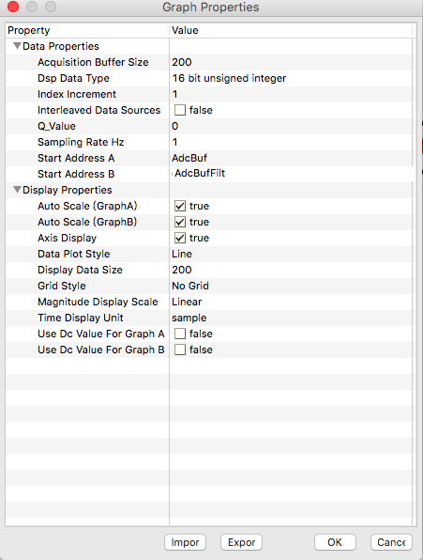Select the Magnitude Display Scale label
423x560 pixels.
(x=98, y=302)
